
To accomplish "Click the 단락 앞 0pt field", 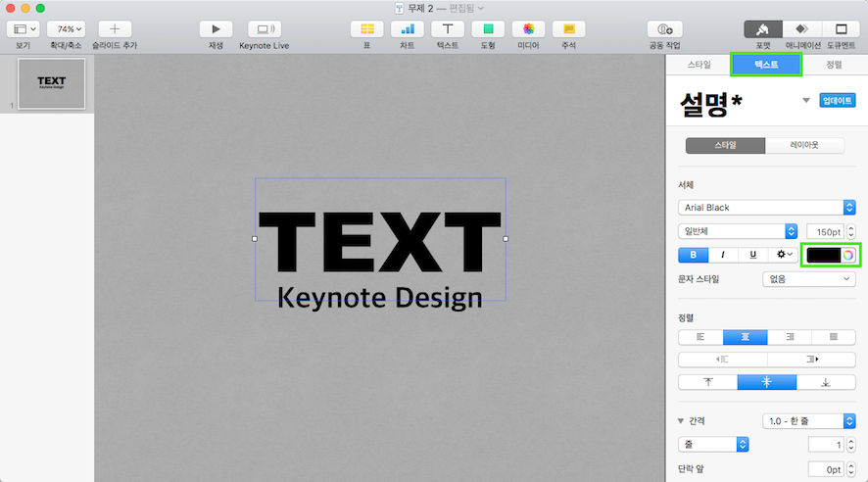I will [826, 469].
